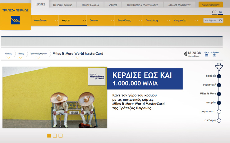Image resolution: width=230 pixels, height=143 pixels.
Task: Expand the chevron under Προσφορές Καρτών breadcrumb
Action: click(38, 58)
